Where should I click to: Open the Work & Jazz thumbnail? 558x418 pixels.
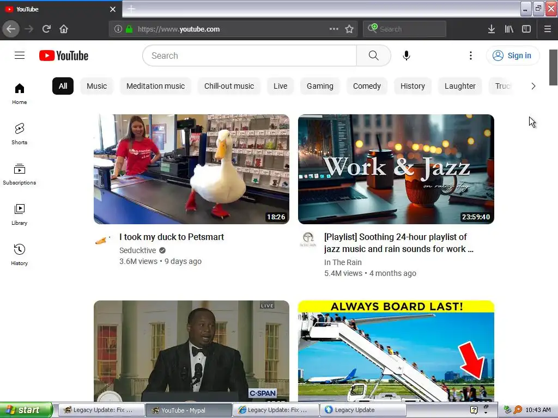pyautogui.click(x=396, y=169)
